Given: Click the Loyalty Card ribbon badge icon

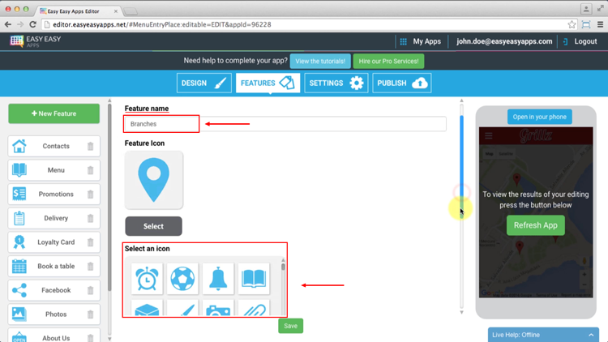Looking at the screenshot, I should coord(19,242).
